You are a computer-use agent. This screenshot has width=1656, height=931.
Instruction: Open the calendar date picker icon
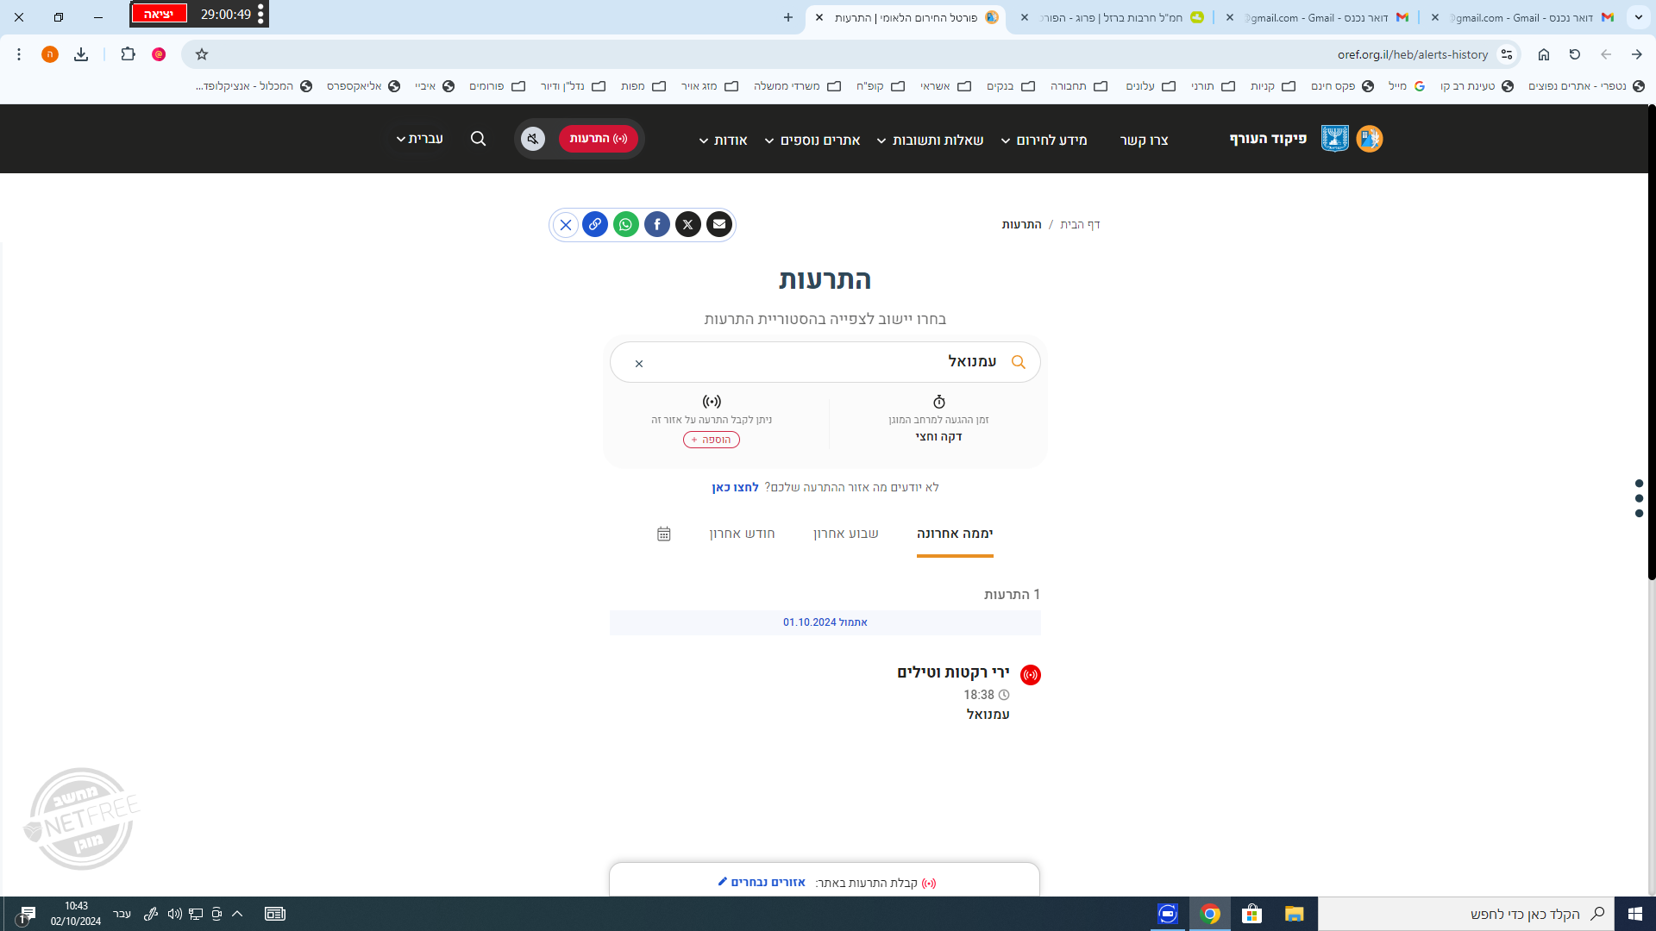tap(663, 534)
